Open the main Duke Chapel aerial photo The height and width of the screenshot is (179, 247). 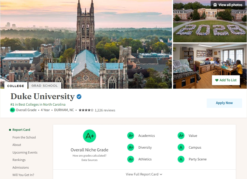[86, 44]
